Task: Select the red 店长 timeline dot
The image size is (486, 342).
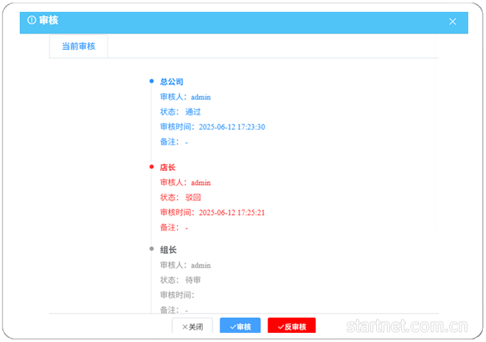Action: point(151,167)
